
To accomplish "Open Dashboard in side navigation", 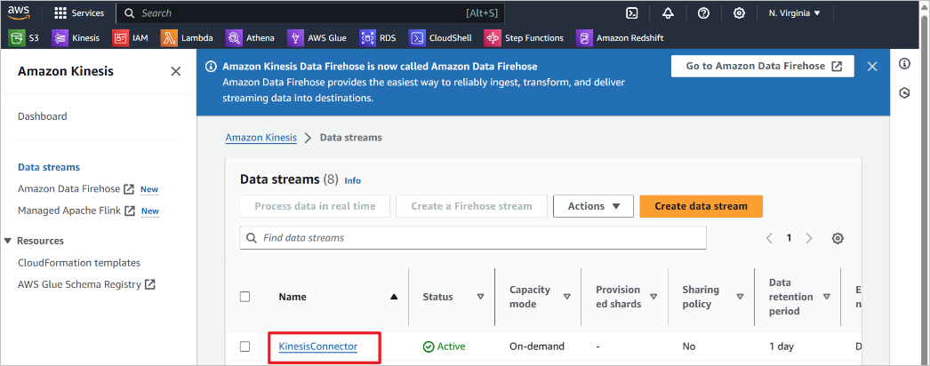I will [x=42, y=116].
